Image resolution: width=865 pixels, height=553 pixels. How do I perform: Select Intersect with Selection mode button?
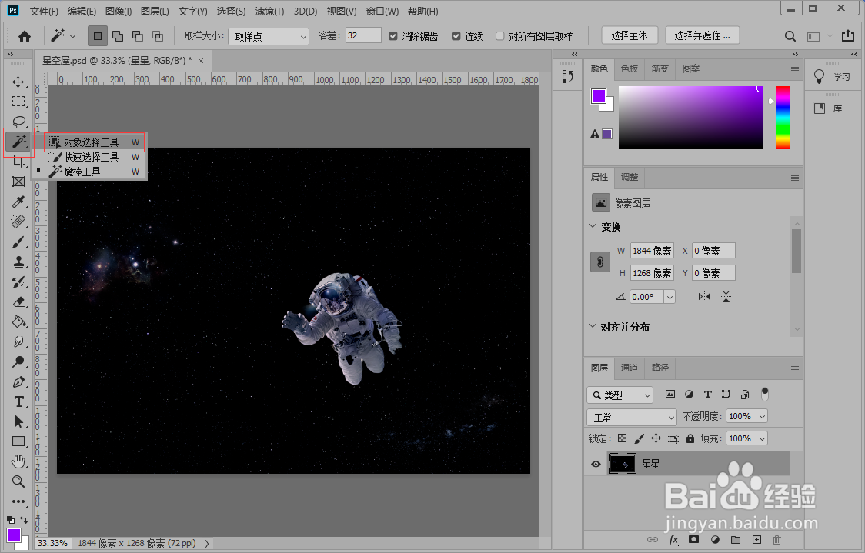tap(158, 36)
